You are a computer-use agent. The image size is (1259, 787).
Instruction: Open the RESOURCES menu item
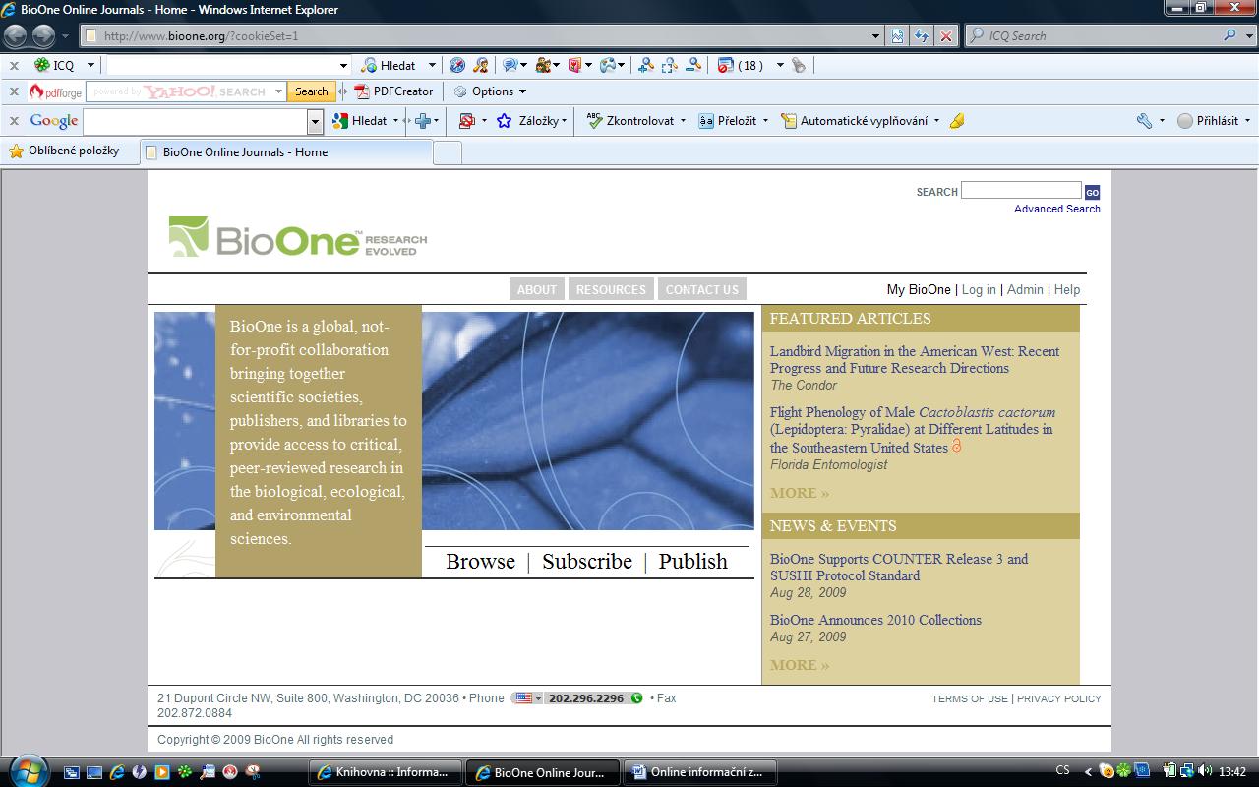(611, 289)
